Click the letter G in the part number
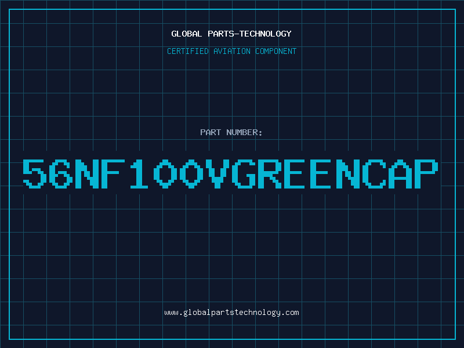The height and width of the screenshot is (348, 464). [x=244, y=173]
